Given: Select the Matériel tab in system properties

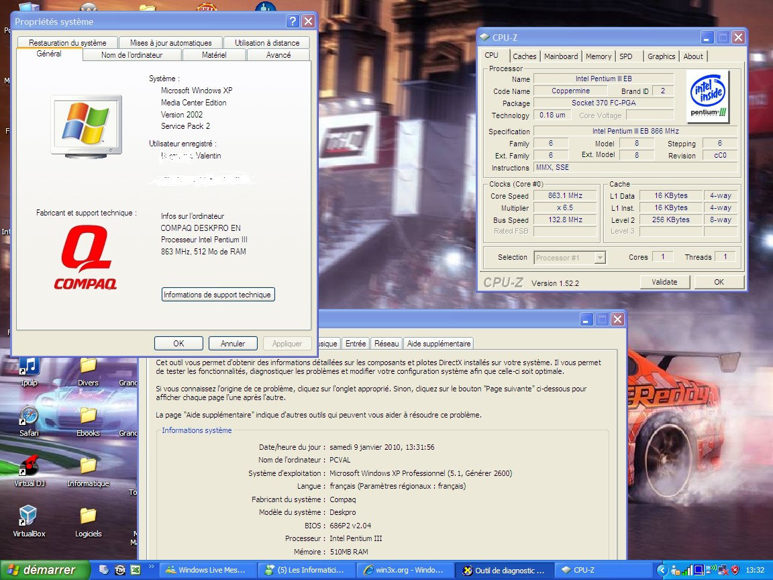Looking at the screenshot, I should 213,55.
